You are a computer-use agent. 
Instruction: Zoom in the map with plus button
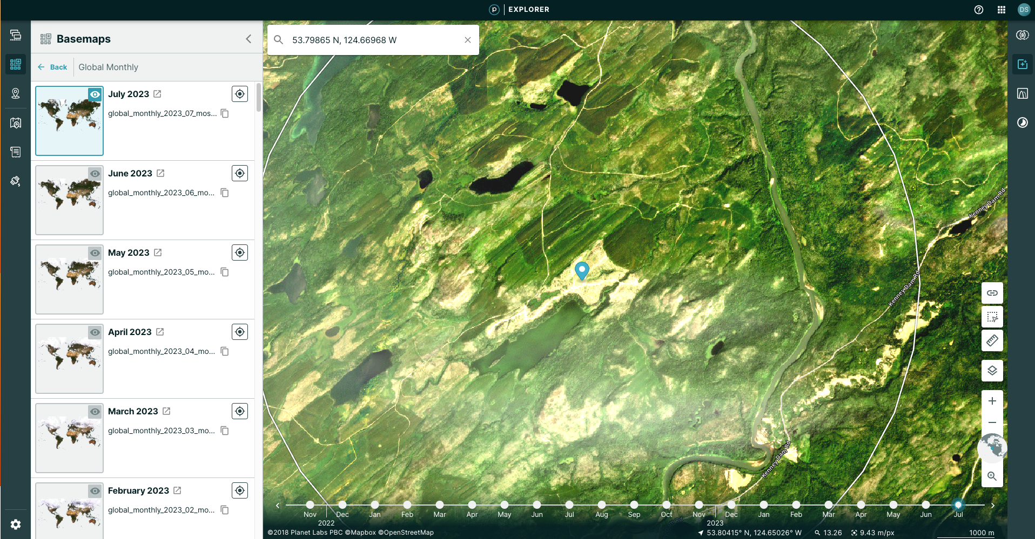point(992,401)
